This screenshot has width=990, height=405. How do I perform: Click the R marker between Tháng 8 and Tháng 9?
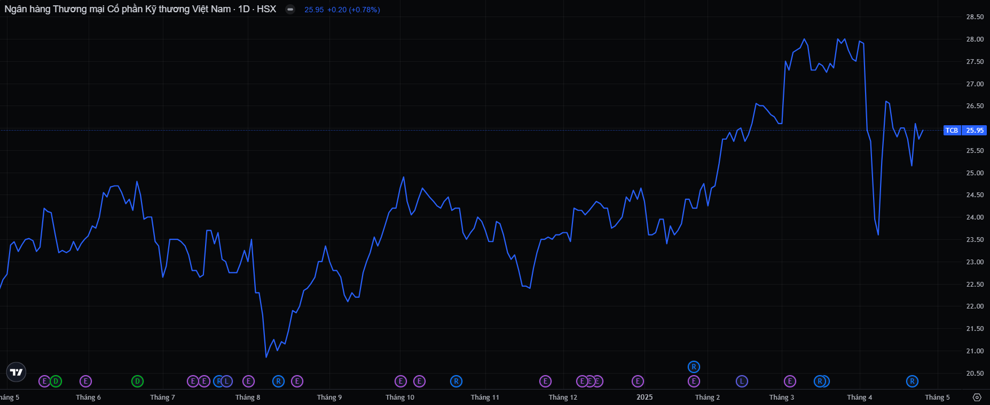[278, 381]
